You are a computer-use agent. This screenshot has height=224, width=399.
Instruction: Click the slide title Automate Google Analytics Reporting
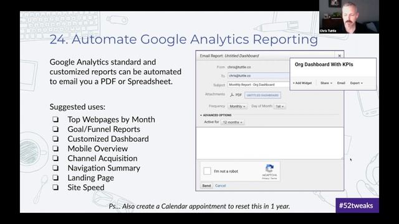pyautogui.click(x=184, y=39)
